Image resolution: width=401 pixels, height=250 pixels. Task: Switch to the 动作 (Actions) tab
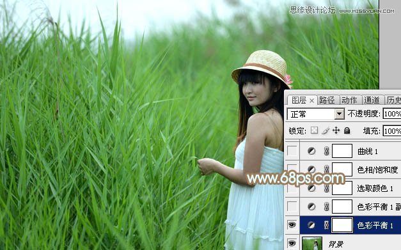tap(349, 100)
